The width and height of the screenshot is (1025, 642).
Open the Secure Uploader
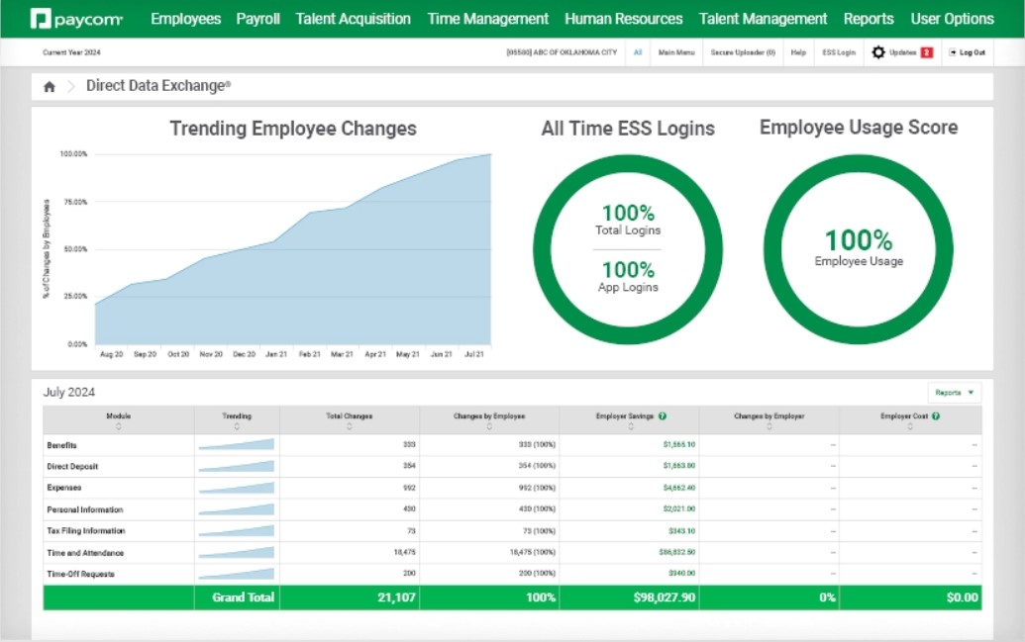click(743, 52)
